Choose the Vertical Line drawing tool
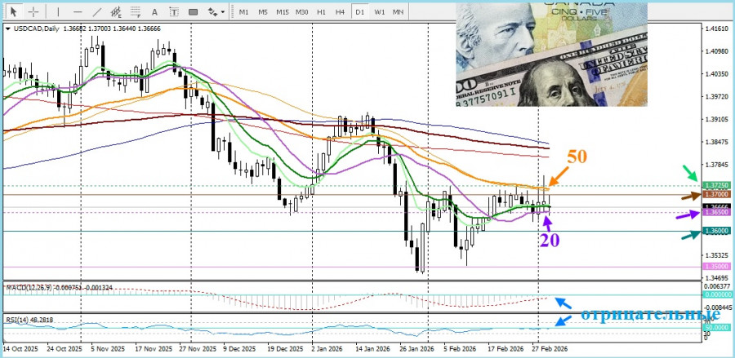This screenshot has width=735, height=358. pyautogui.click(x=58, y=11)
